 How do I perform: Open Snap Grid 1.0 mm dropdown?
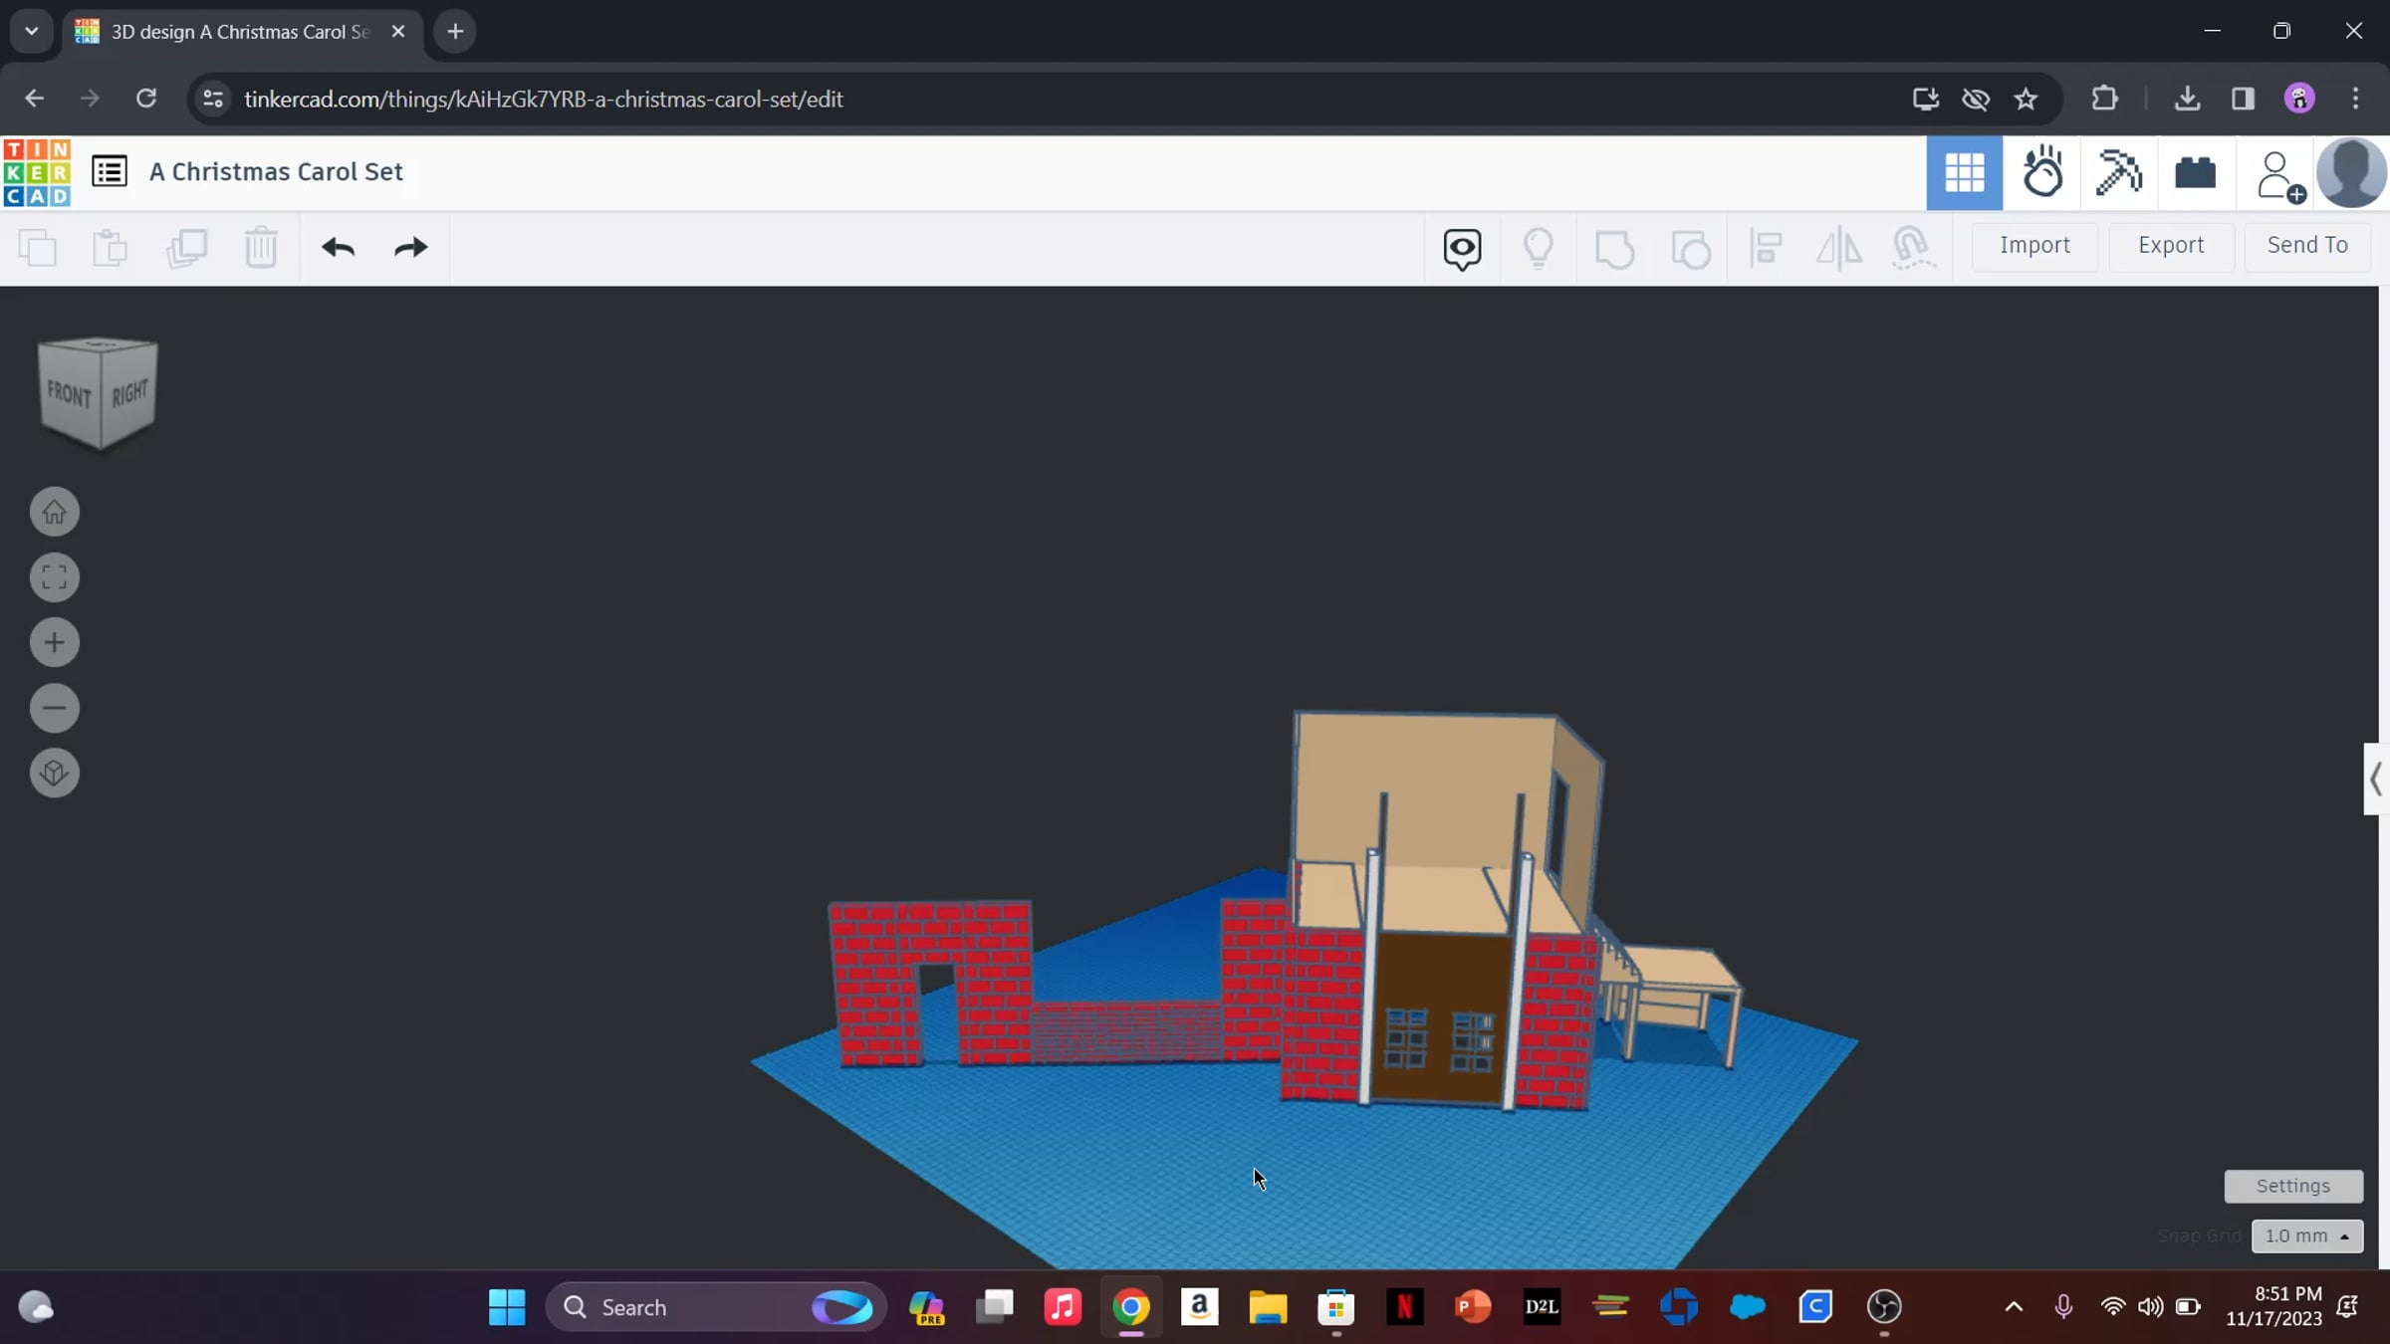[x=2306, y=1235]
